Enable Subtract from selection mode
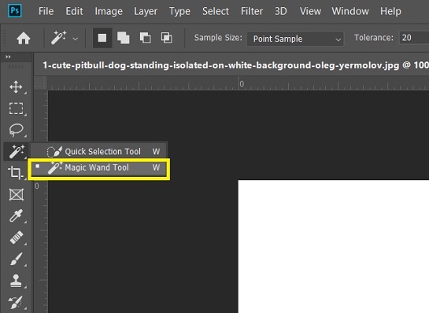The height and width of the screenshot is (313, 429). tap(145, 38)
